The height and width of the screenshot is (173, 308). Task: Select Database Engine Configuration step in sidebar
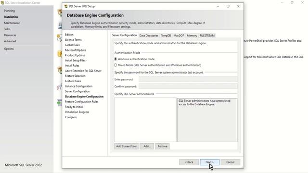(84, 97)
